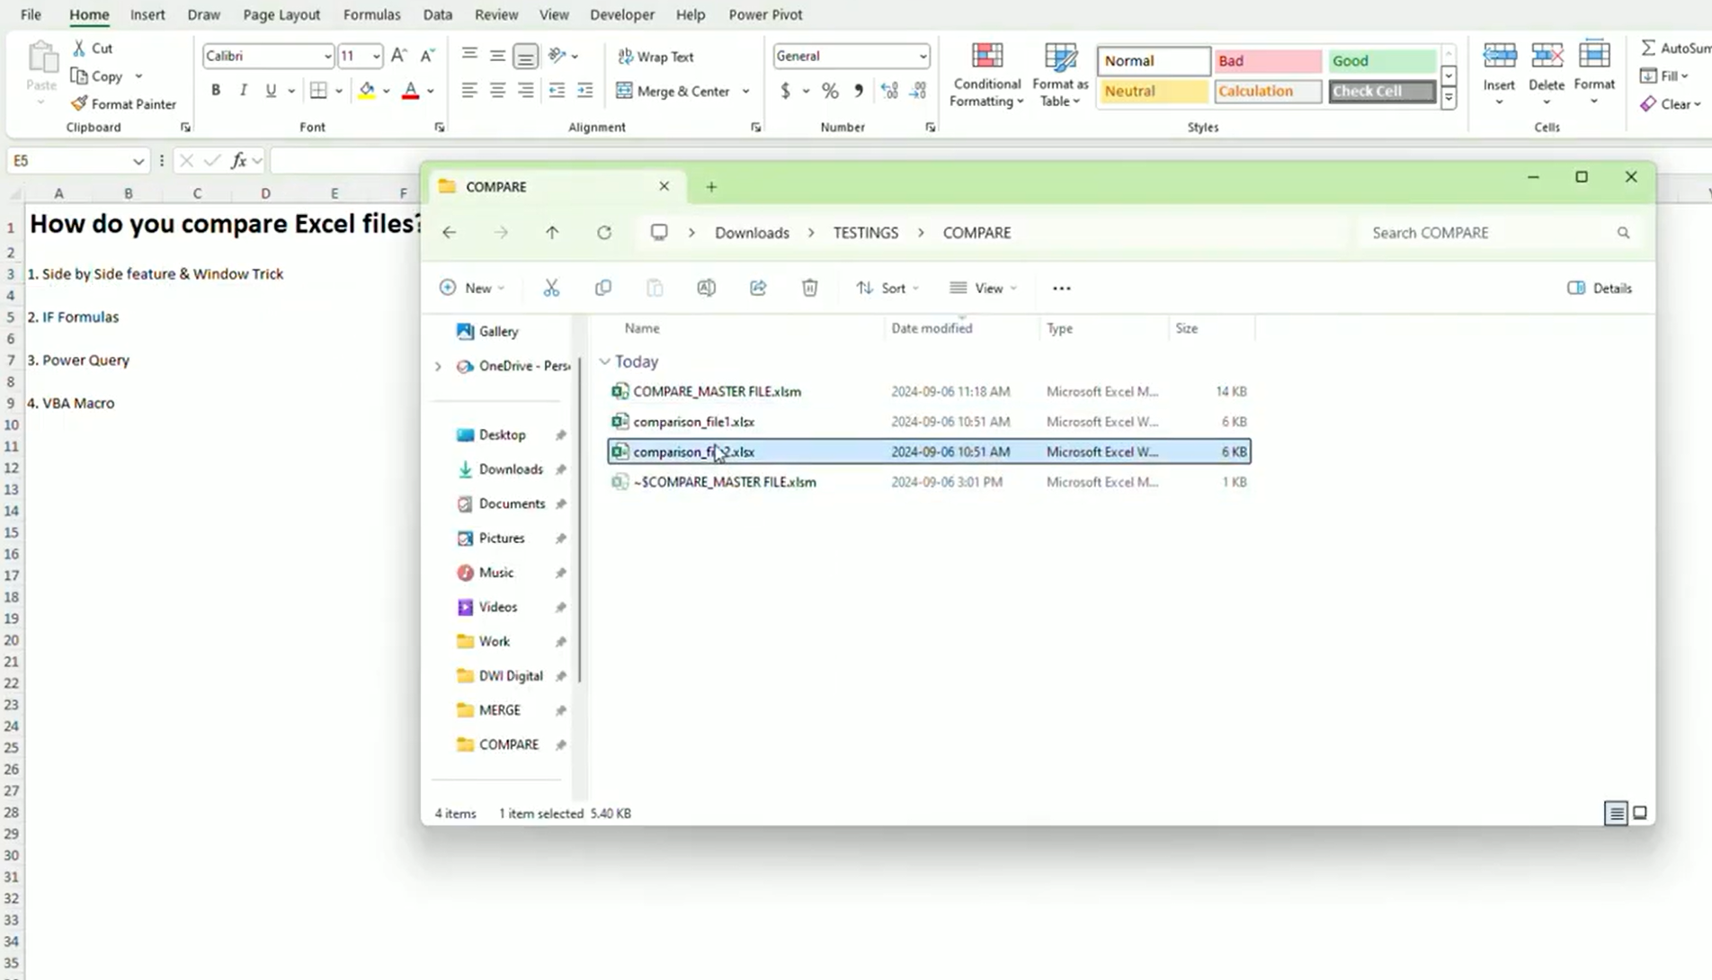Apply the Neutral cell style

point(1153,92)
